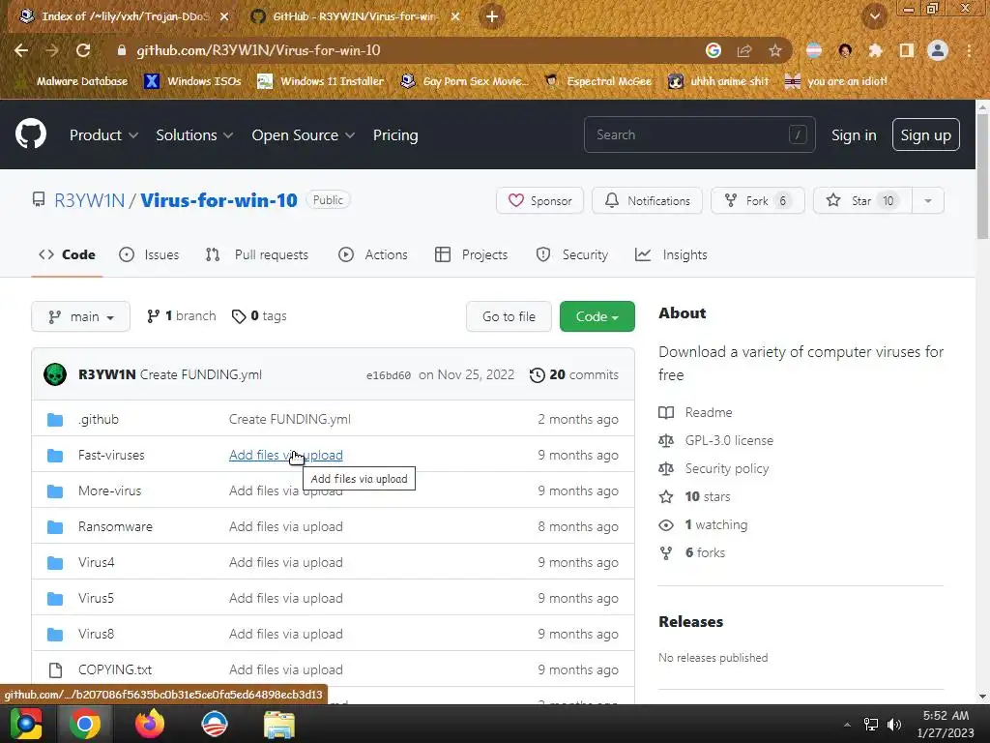Open the Share page icon in address bar

point(744,50)
